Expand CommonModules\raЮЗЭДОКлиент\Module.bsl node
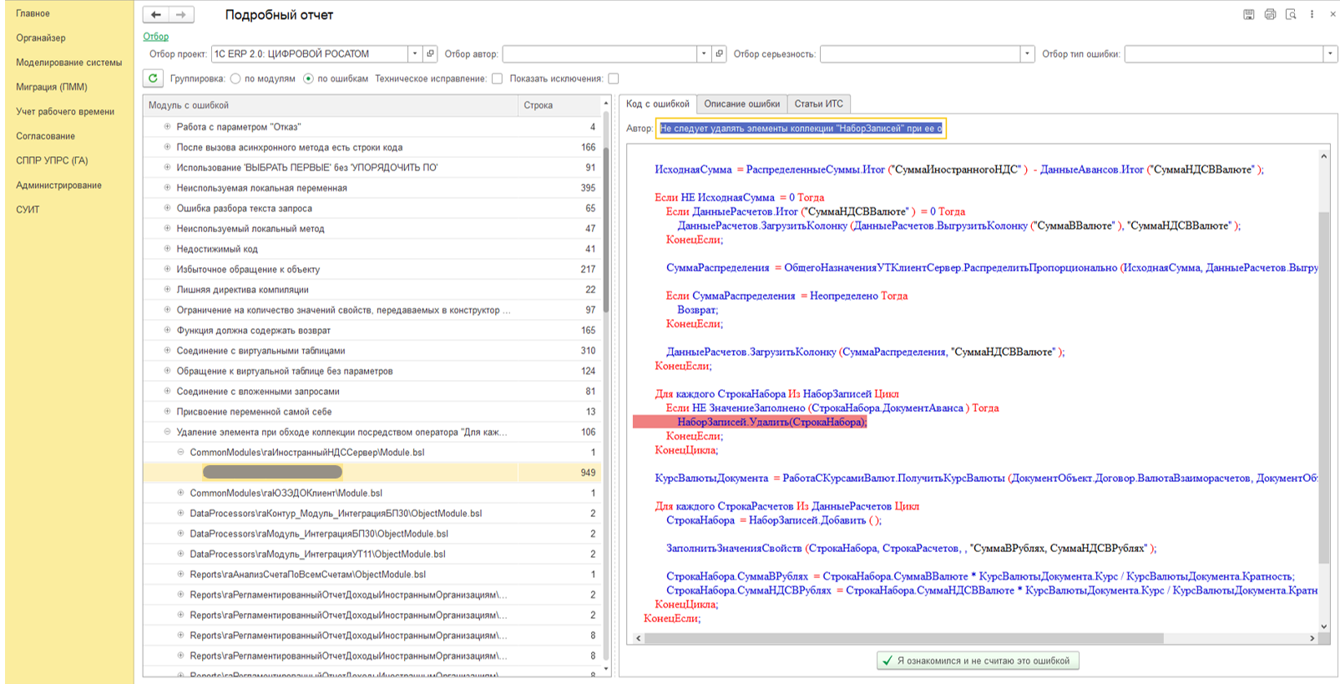This screenshot has width=1340, height=684. [180, 493]
